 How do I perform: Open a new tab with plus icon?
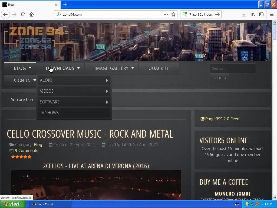coord(65,4)
